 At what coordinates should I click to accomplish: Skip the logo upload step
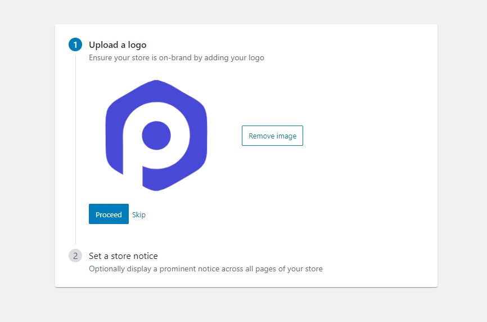[x=139, y=214]
